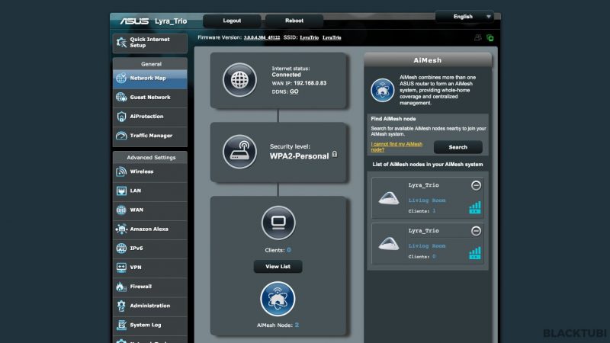Click signal strength bars of second Lyra_Trio node
Screen dimensions: 610x343
click(x=475, y=253)
